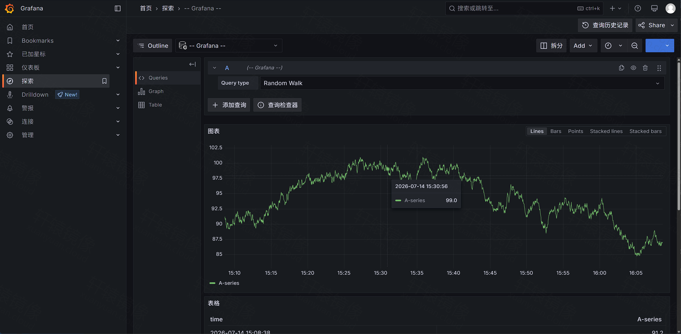Open the news feed monitor icon

654,8
